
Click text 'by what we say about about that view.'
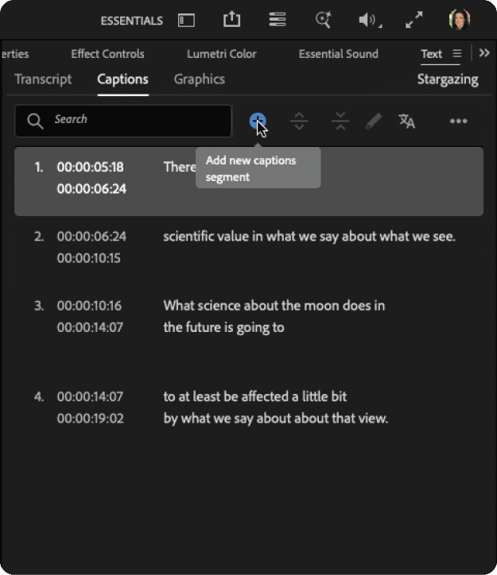276,419
